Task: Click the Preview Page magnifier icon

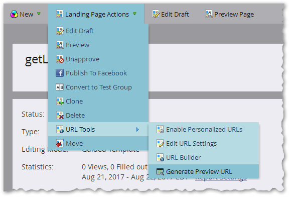Action: pos(209,14)
